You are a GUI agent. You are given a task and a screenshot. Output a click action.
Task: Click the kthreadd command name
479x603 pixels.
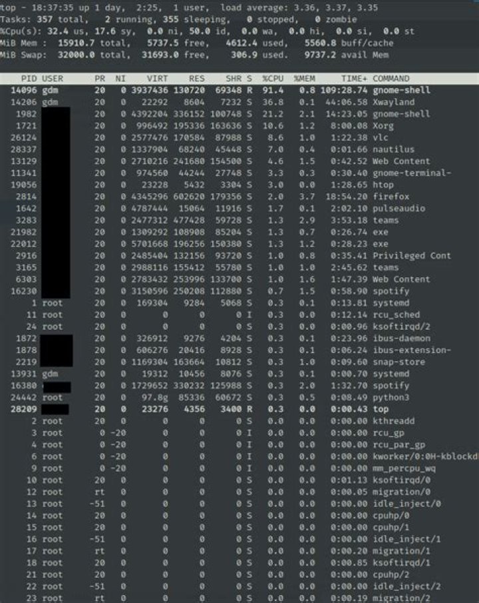tap(393, 421)
